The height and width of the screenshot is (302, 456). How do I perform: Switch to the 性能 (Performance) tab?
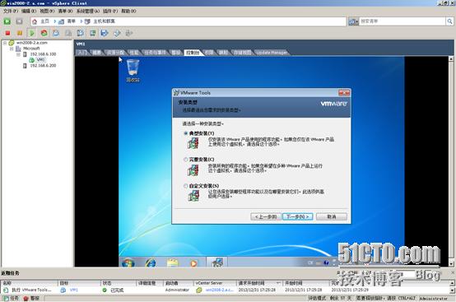pos(134,53)
